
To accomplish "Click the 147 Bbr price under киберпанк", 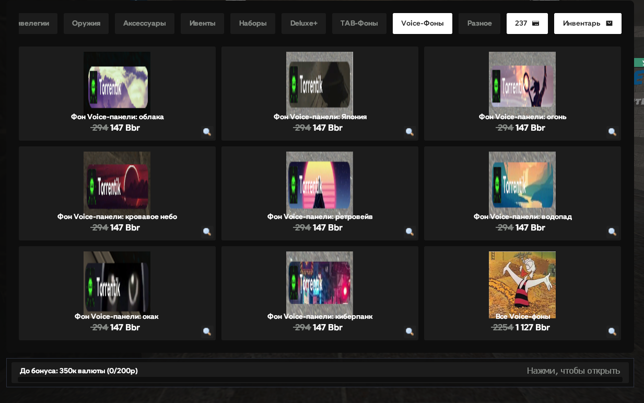I will pyautogui.click(x=328, y=328).
